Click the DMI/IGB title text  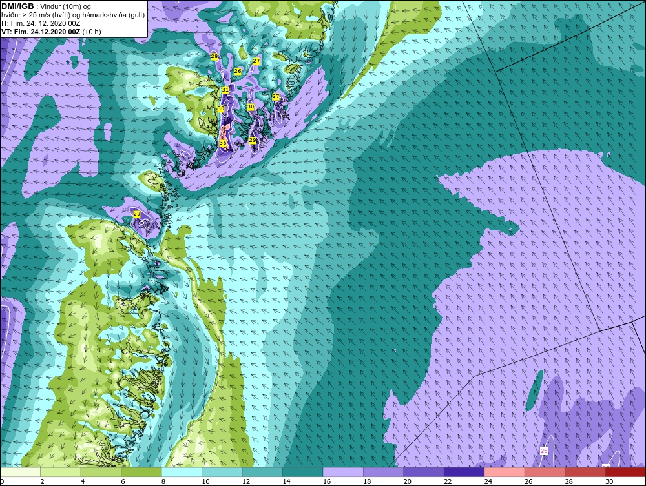click(17, 6)
